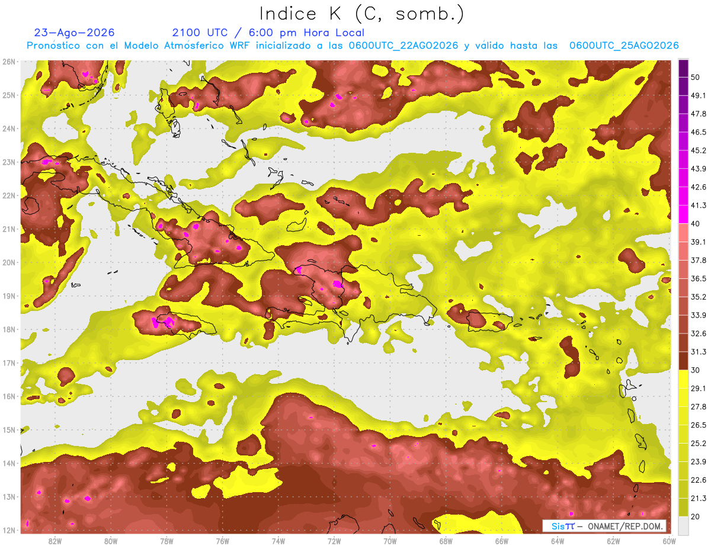The image size is (711, 549).
Task: Click the latitude label '12N'
Action: point(9,530)
